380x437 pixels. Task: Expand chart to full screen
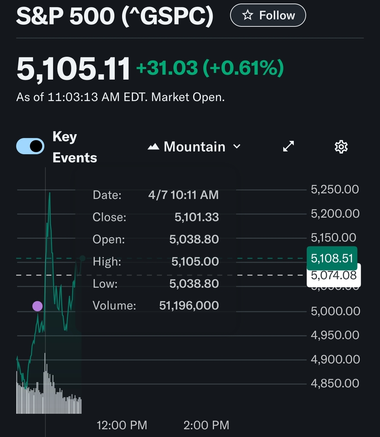pyautogui.click(x=289, y=146)
